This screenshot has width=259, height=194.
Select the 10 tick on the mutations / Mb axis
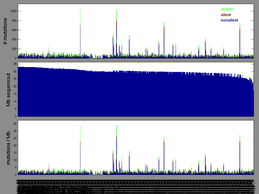15,160
